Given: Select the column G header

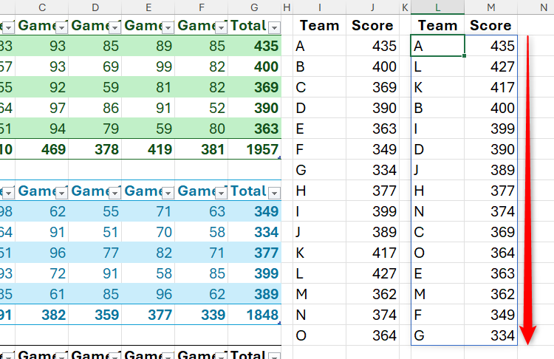Looking at the screenshot, I should 255,7.
